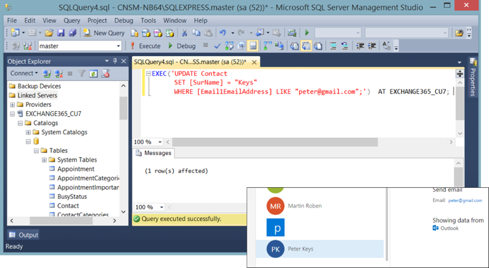Click the Save All icon
The height and width of the screenshot is (268, 489).
click(72, 33)
